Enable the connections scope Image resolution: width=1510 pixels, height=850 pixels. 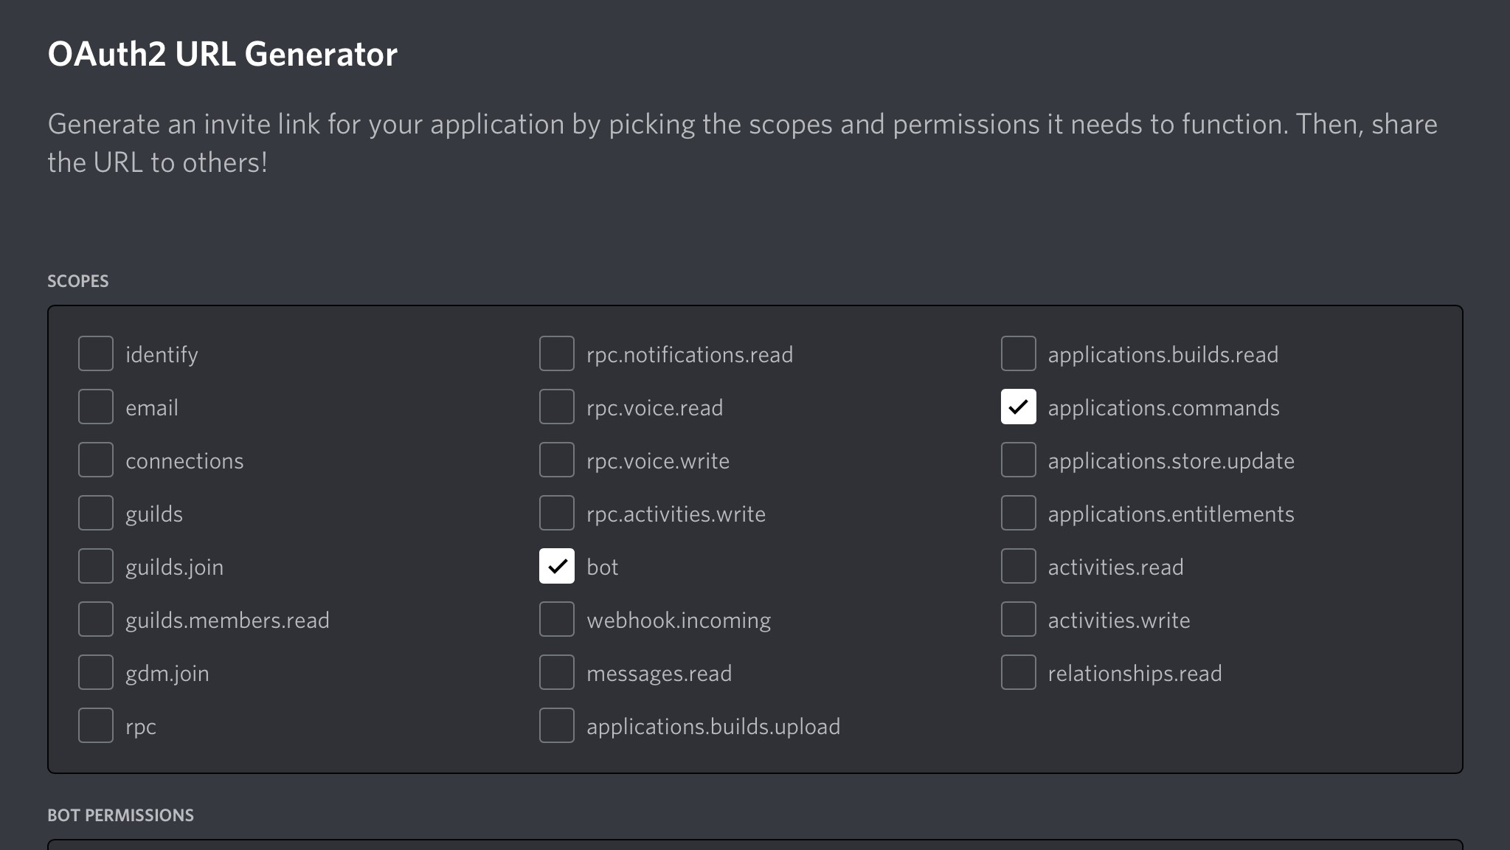click(x=95, y=460)
